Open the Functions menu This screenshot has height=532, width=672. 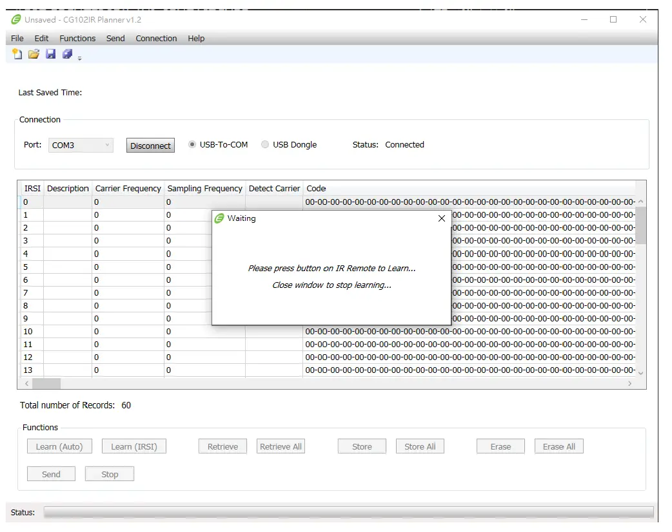point(77,39)
